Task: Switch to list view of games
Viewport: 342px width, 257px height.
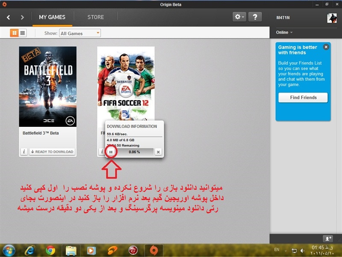Action: [23, 33]
